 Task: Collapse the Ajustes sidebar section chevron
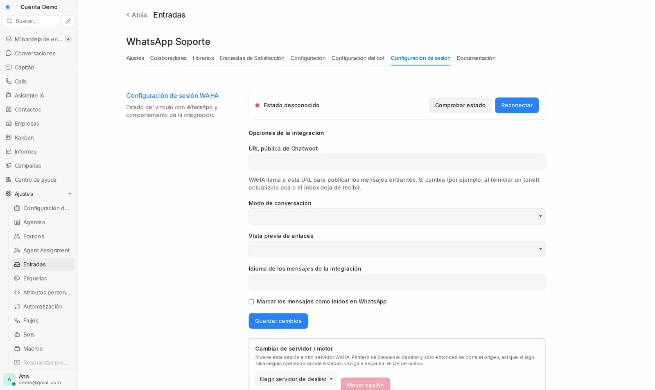[70, 194]
